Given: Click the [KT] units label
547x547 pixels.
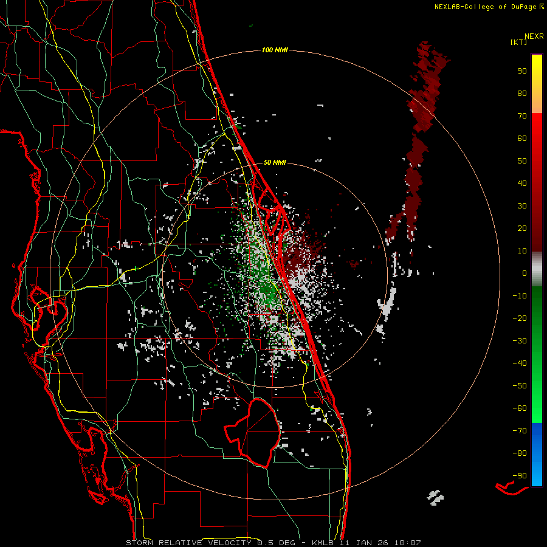Looking at the screenshot, I should coord(519,42).
